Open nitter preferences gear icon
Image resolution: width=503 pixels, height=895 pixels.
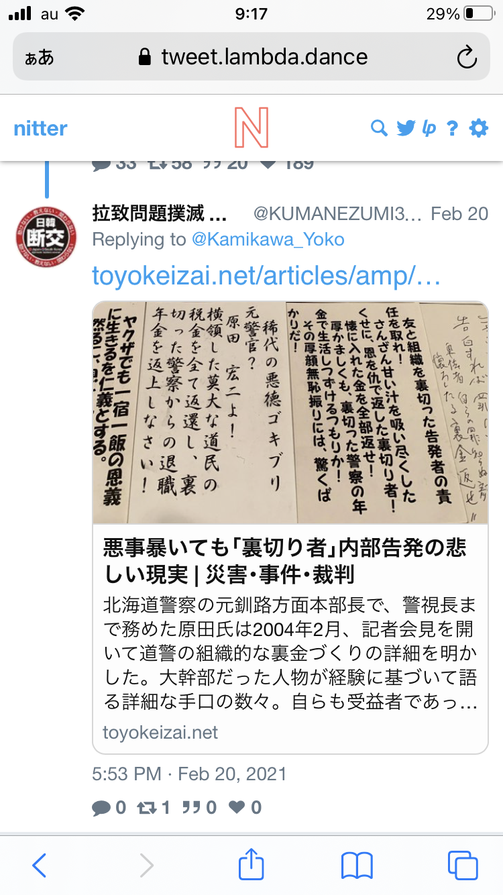click(478, 128)
